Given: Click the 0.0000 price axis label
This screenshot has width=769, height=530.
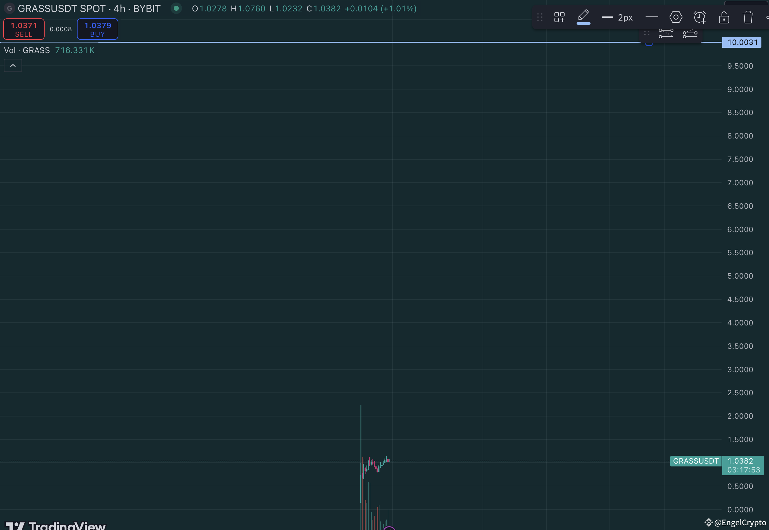Looking at the screenshot, I should [740, 510].
